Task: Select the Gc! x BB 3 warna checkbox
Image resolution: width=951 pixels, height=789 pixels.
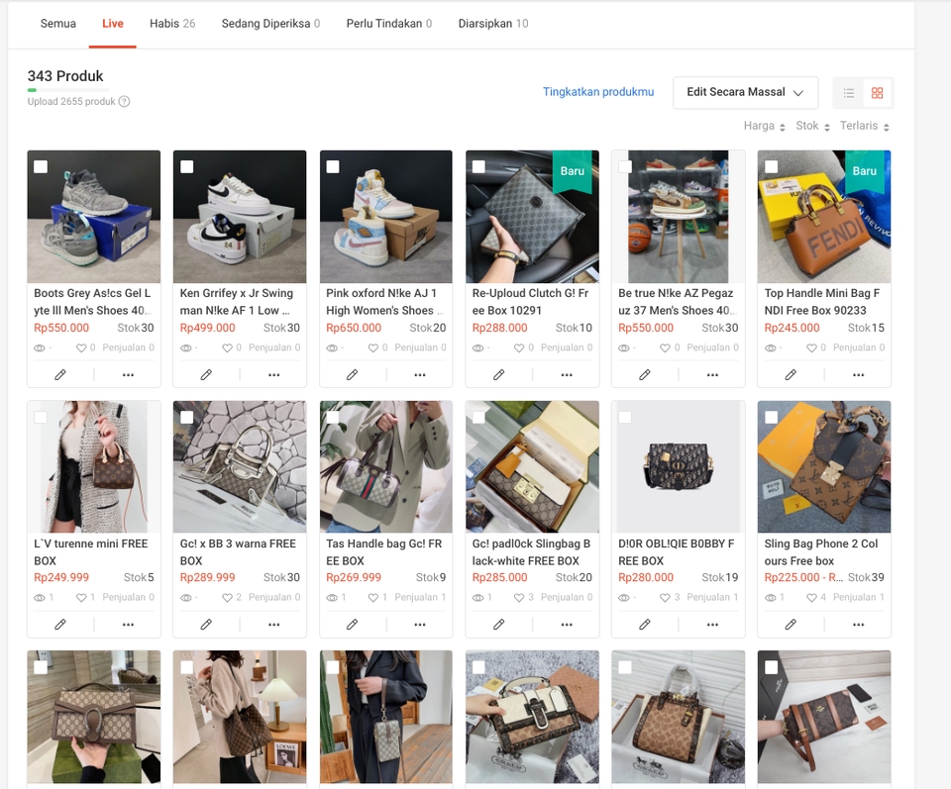Action: point(187,417)
